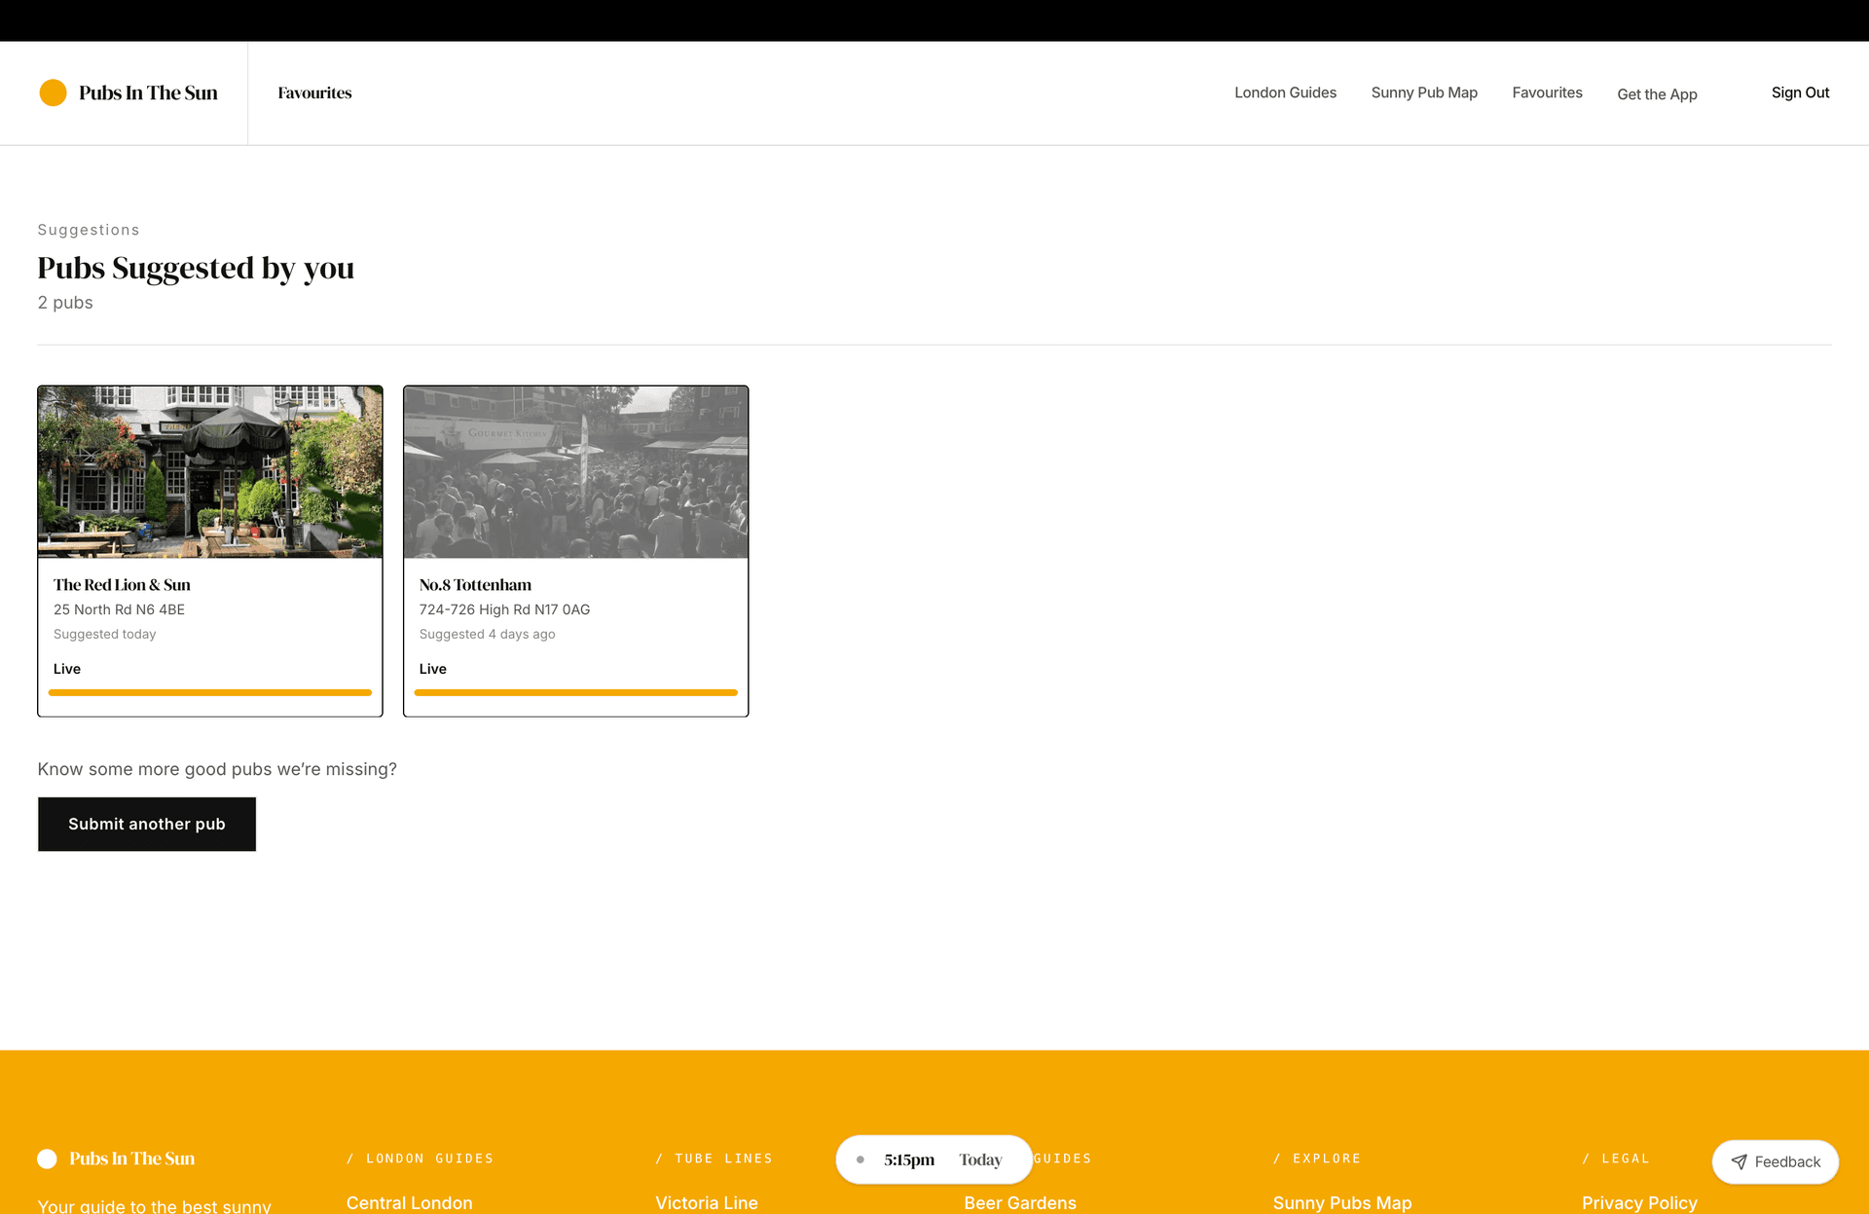Open The Red Lion & Sun pub photo
Viewport: 1869px width, 1214px height.
point(209,471)
